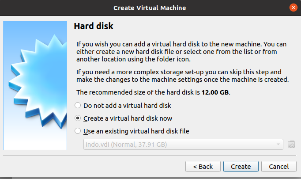Click the bold '12.00 GB' recommended size text
This screenshot has width=301, height=179.
click(x=215, y=92)
